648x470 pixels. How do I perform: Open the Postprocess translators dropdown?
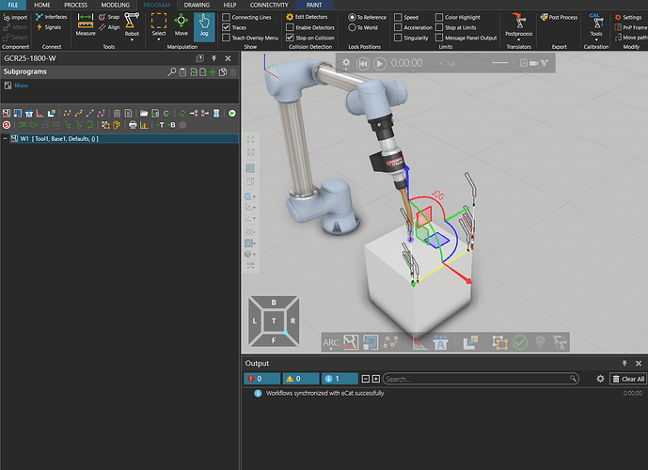[518, 40]
